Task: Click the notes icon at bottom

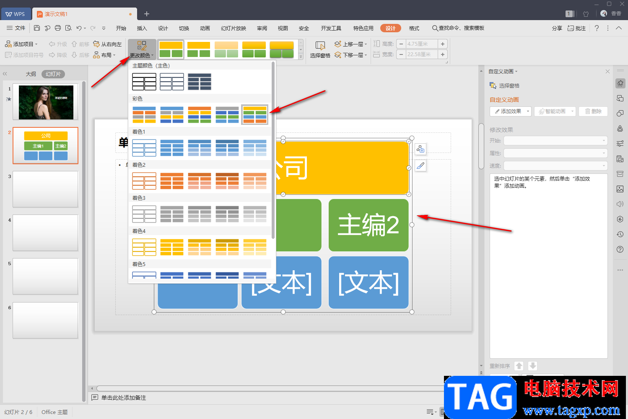Action: pyautogui.click(x=95, y=398)
